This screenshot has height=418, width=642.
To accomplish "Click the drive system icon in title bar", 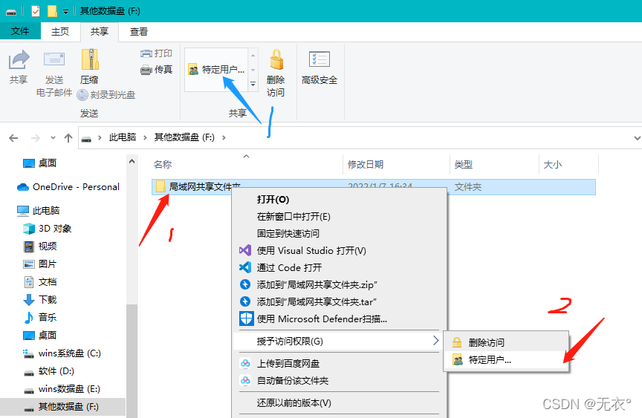I will [x=11, y=12].
